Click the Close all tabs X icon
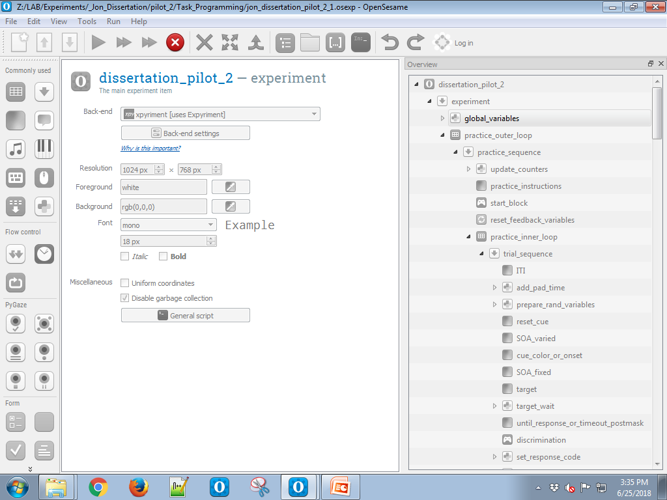Viewport: 667px width, 500px height. coord(204,42)
